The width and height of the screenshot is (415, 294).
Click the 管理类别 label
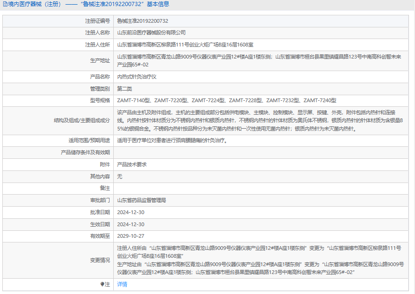[100, 89]
